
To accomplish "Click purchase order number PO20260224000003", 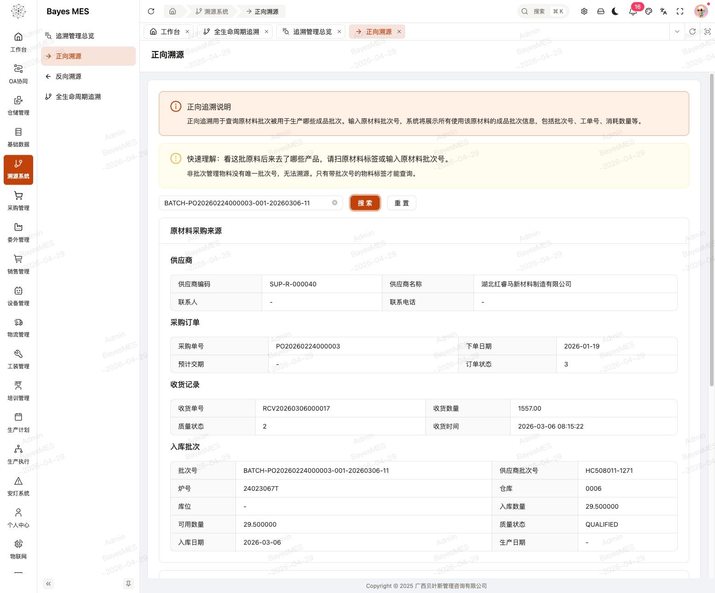I will coord(308,346).
